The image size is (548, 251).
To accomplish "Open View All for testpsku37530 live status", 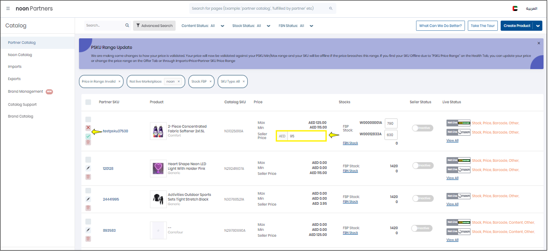I will pyautogui.click(x=451, y=140).
